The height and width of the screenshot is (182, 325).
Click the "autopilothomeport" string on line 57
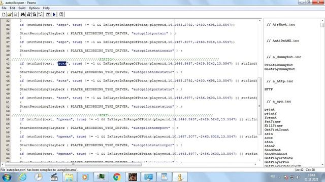[151, 128]
